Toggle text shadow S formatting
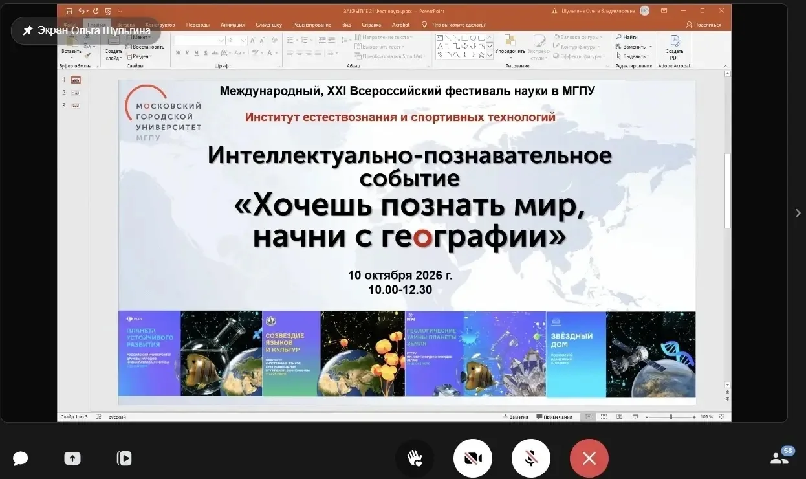This screenshot has height=479, width=806. tap(205, 53)
